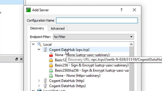
Task: Click the Basic256 Sign & Encrypt lock icon
Action: click(x=51, y=65)
